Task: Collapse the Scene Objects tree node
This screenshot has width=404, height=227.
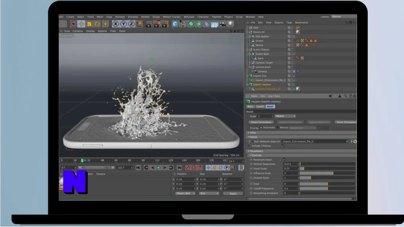Action: pos(247,50)
